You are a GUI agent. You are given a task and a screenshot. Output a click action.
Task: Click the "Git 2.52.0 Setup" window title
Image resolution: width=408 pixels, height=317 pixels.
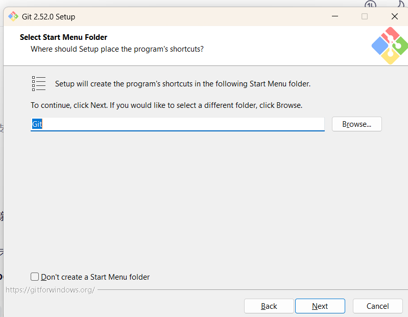coord(49,17)
